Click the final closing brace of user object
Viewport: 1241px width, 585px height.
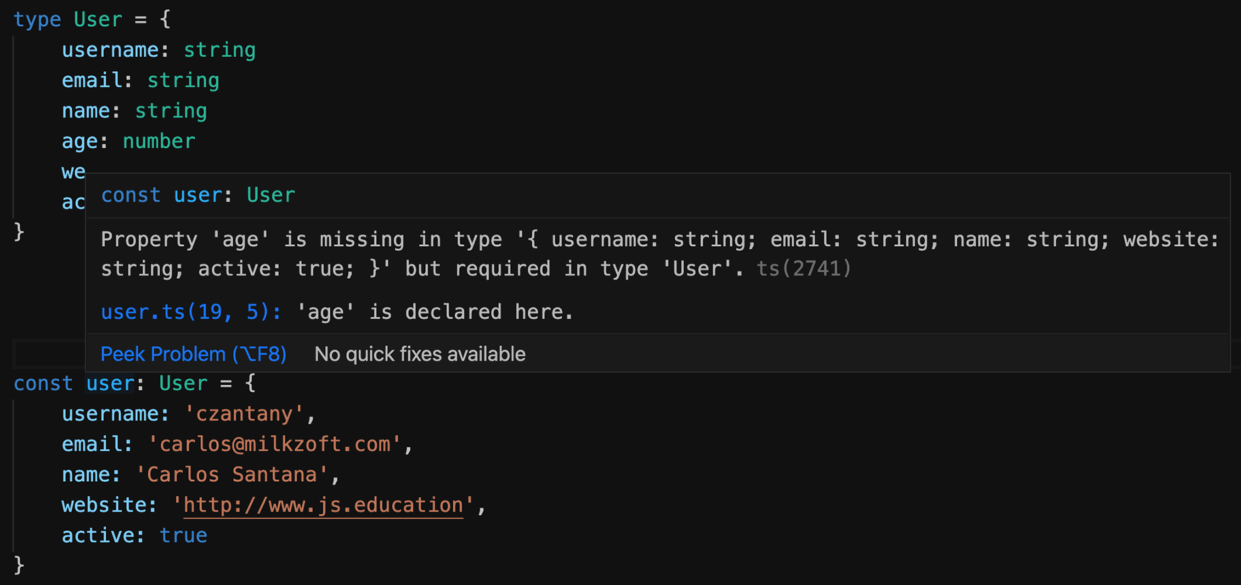pos(19,565)
